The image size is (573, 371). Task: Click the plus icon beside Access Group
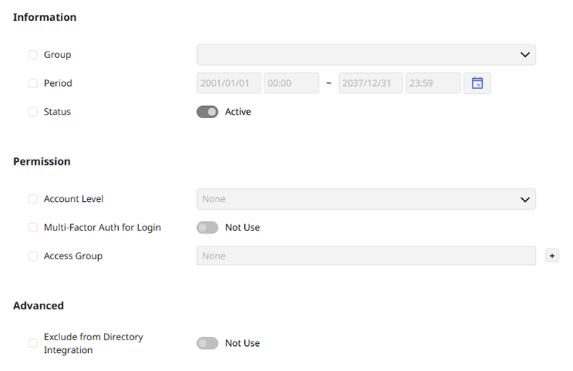(x=552, y=256)
